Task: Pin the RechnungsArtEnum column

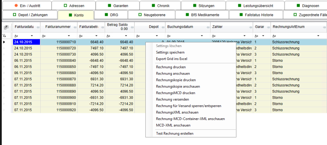Action: click(x=323, y=27)
